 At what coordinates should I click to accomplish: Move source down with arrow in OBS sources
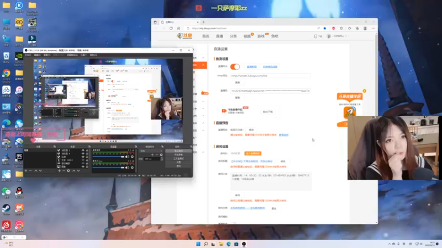pyautogui.click(x=78, y=170)
